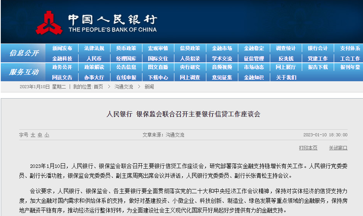The width and height of the screenshot is (363, 216).
Task: Open 意见征集 link
Action: click(x=222, y=77)
